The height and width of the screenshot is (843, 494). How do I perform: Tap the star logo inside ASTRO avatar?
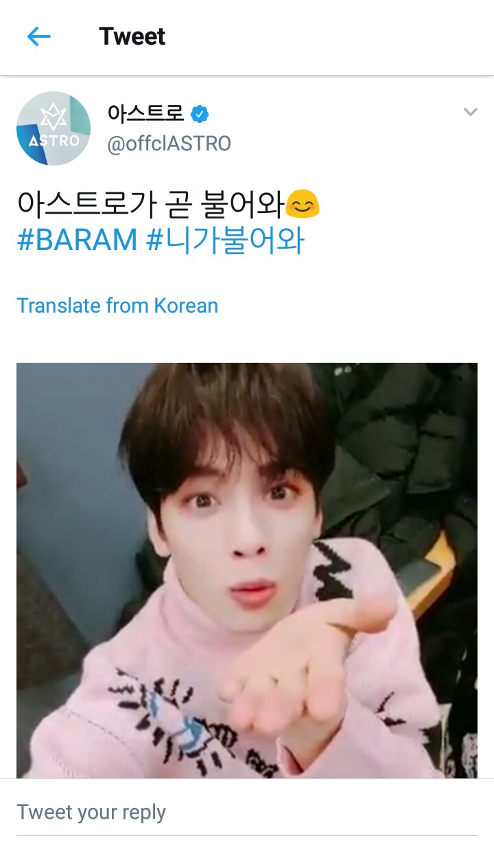coord(54,115)
